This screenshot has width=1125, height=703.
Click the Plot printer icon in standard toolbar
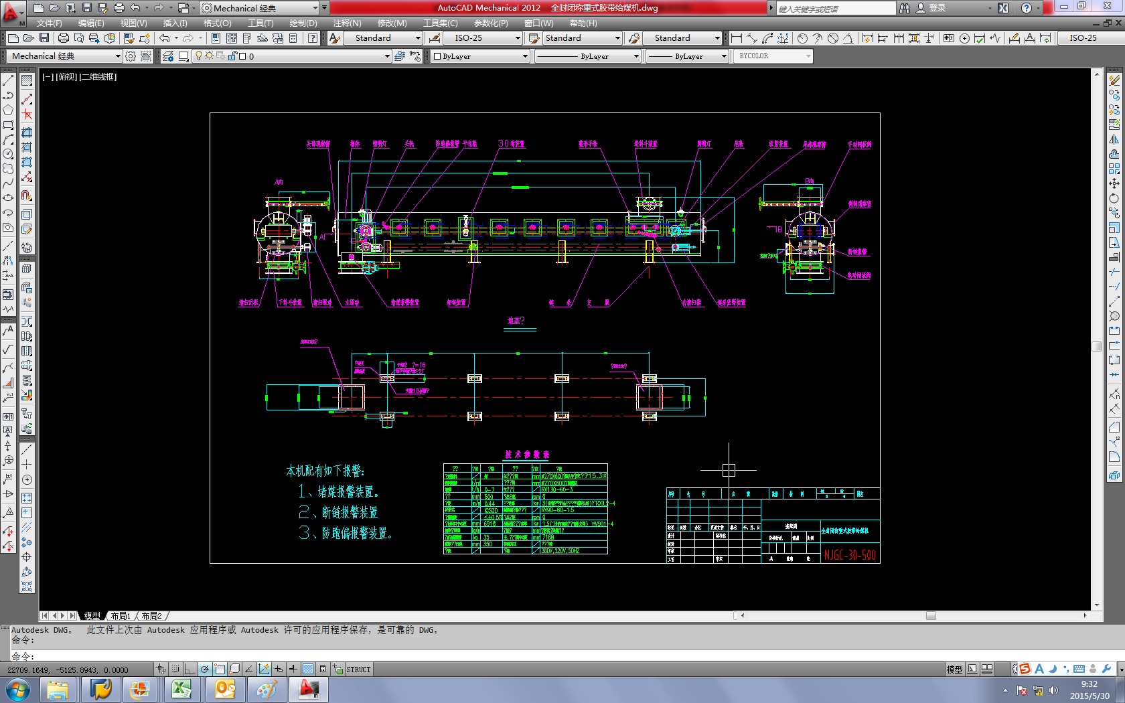pyautogui.click(x=64, y=38)
